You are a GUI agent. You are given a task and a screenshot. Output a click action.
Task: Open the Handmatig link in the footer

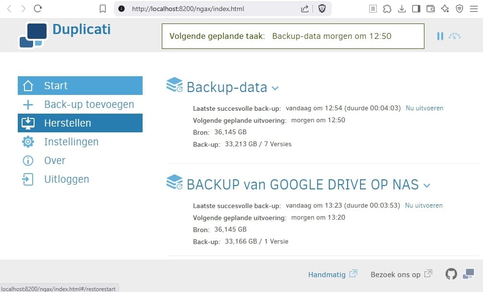[328, 274]
